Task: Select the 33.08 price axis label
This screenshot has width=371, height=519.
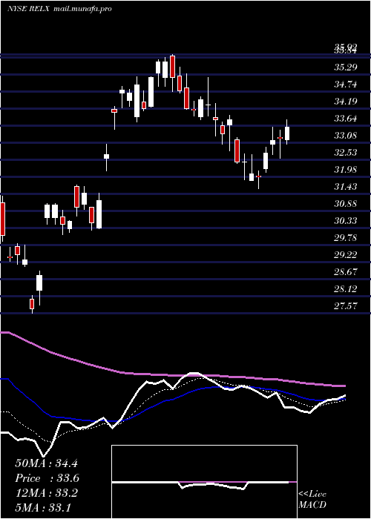Action: (345, 136)
